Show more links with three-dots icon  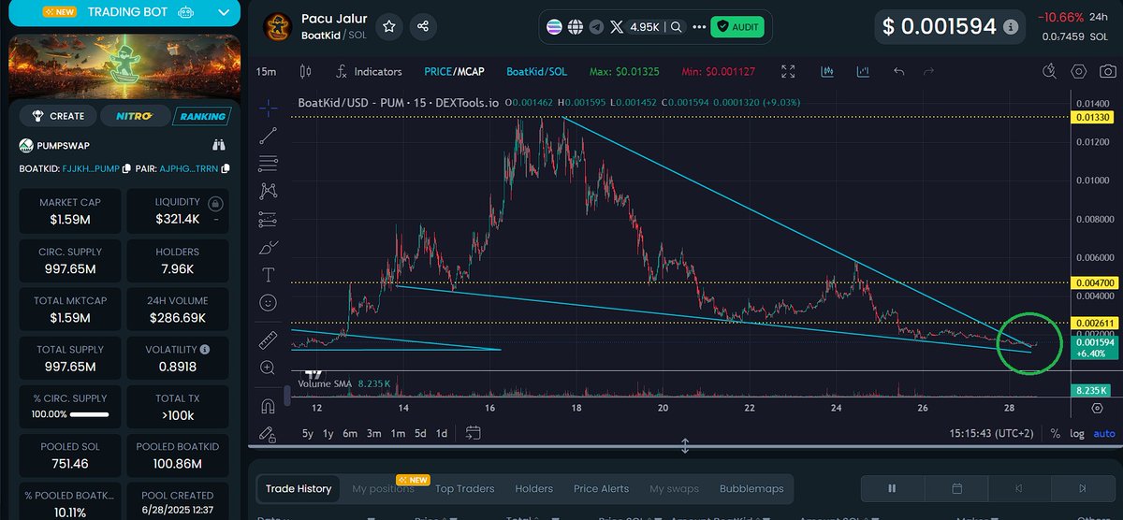click(699, 28)
